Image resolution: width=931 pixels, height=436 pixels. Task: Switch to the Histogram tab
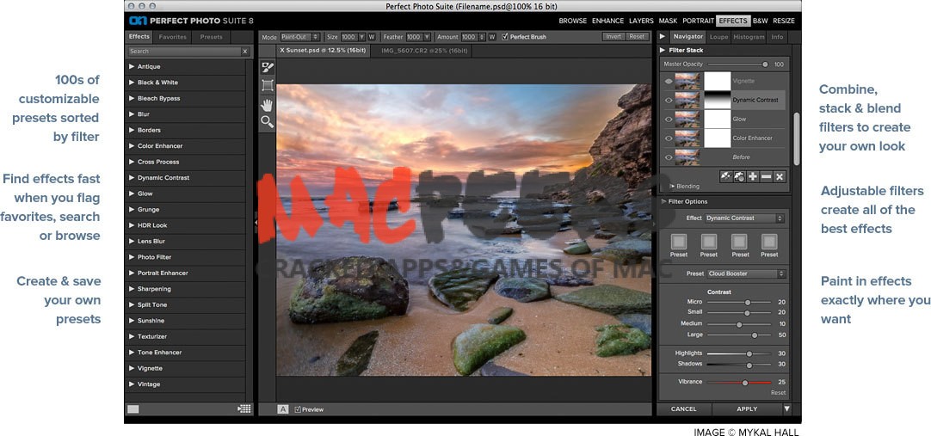[x=749, y=37]
